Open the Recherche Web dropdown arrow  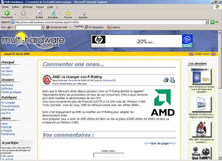(70, 27)
